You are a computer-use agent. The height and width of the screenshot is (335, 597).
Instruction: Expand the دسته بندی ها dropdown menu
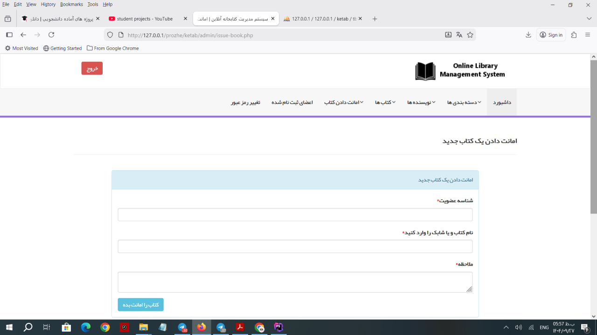[464, 102]
